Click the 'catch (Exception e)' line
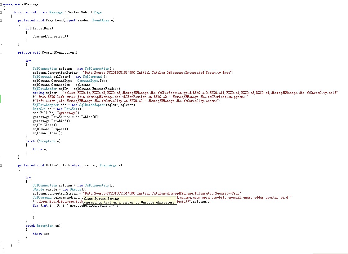348x254 pixels. [43, 141]
